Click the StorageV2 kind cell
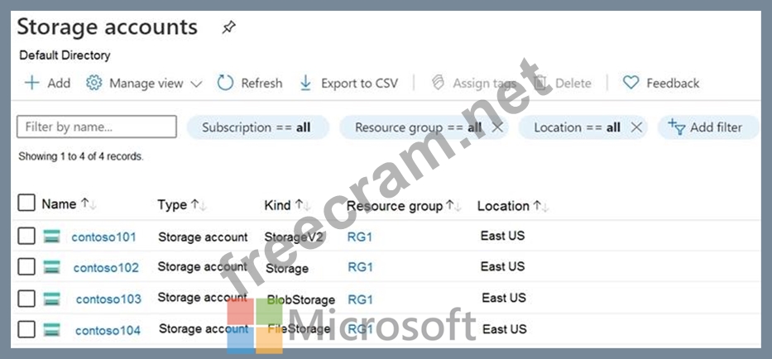 tap(294, 237)
